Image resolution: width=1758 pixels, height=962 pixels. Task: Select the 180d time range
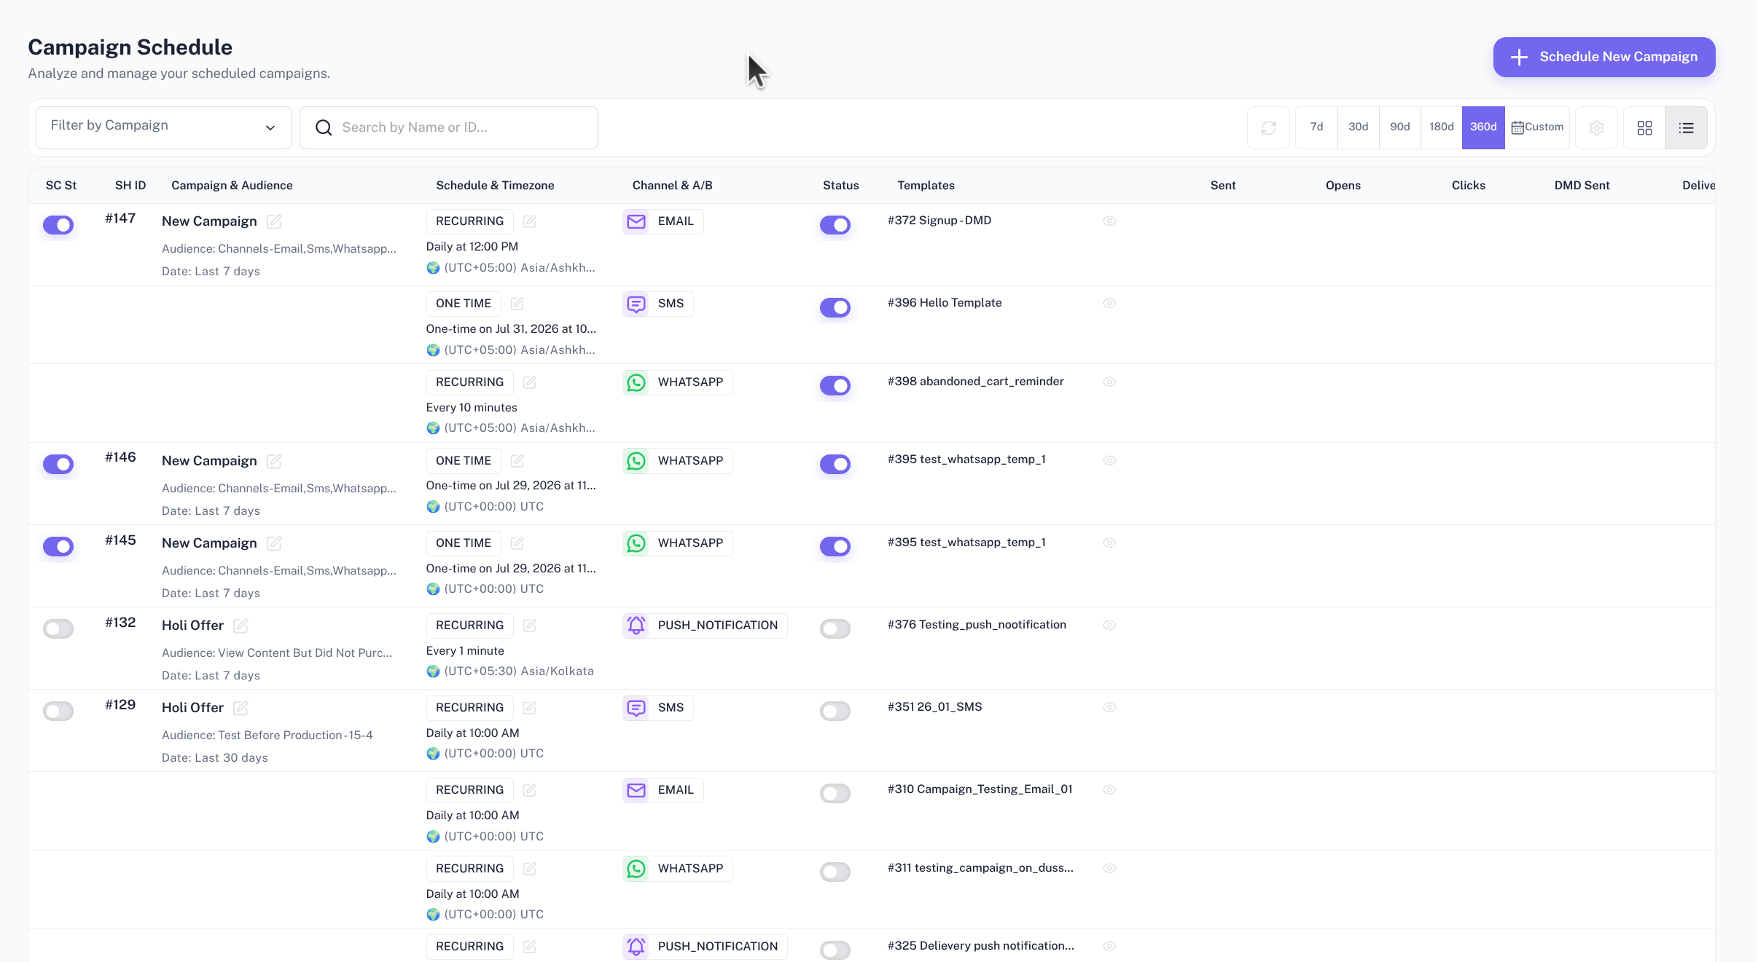coord(1441,127)
